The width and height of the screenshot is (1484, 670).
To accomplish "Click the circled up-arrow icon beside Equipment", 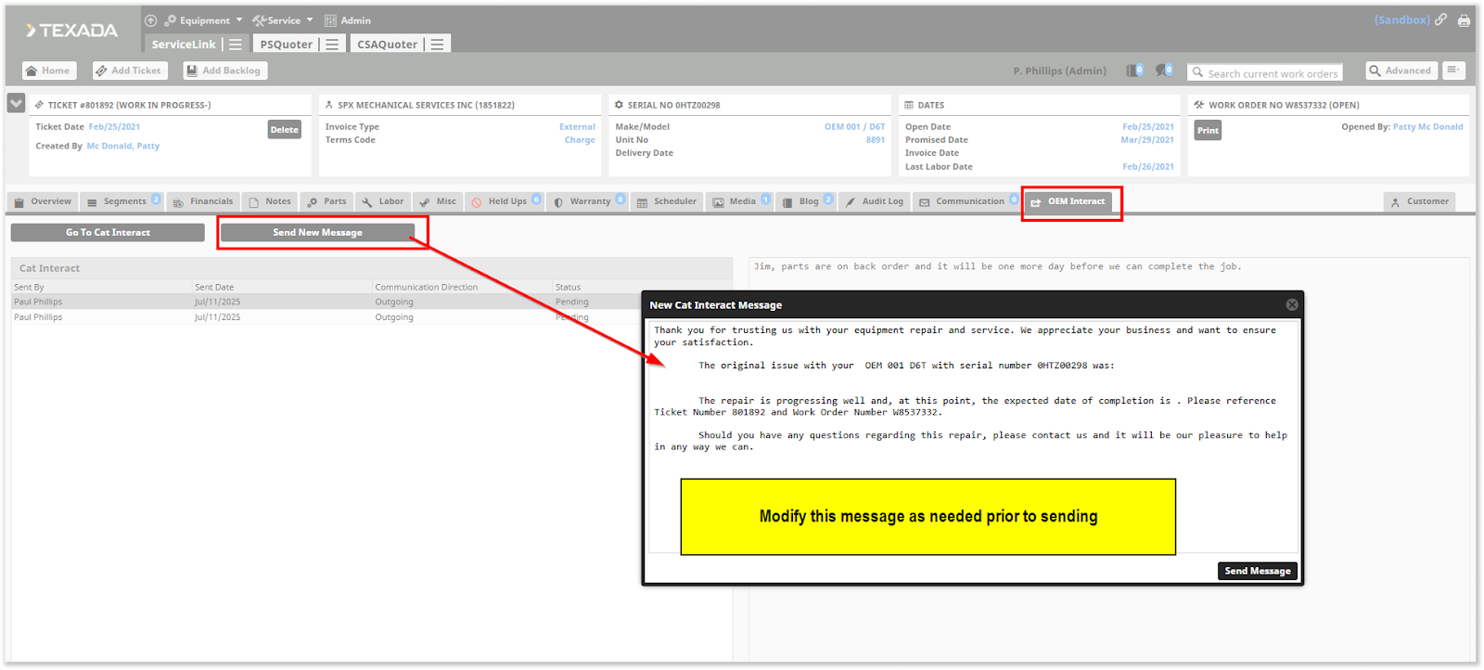I will coord(150,20).
